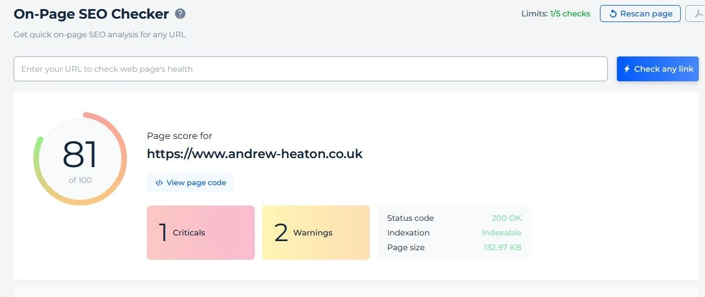Click the lightning bolt icon
This screenshot has height=297, width=705.
pos(626,69)
